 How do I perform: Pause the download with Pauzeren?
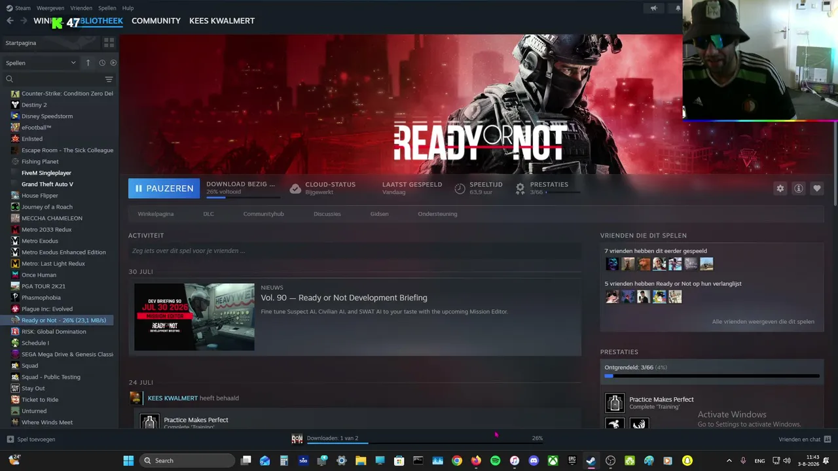[x=164, y=188]
